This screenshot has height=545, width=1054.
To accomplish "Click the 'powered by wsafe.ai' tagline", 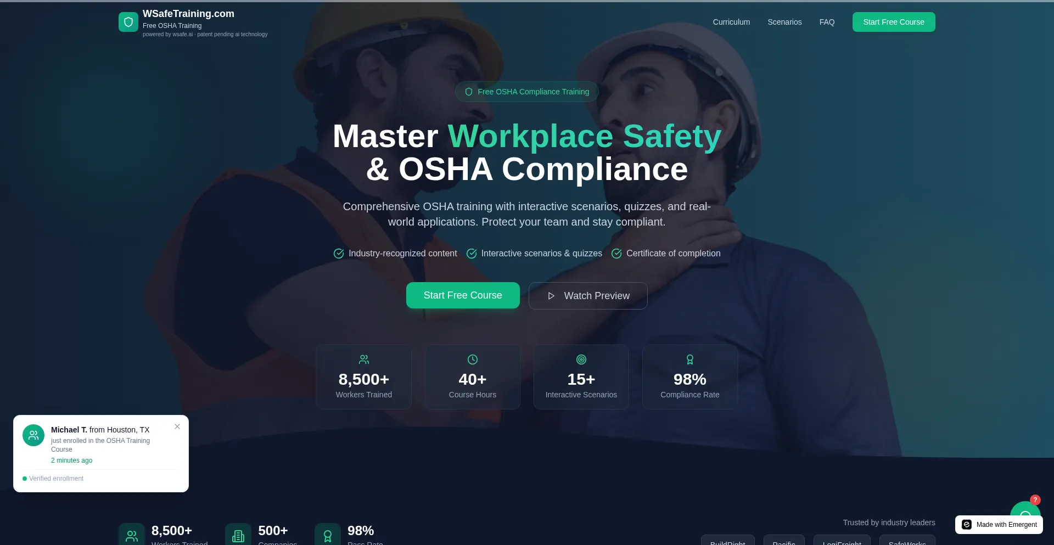I will 205,35.
